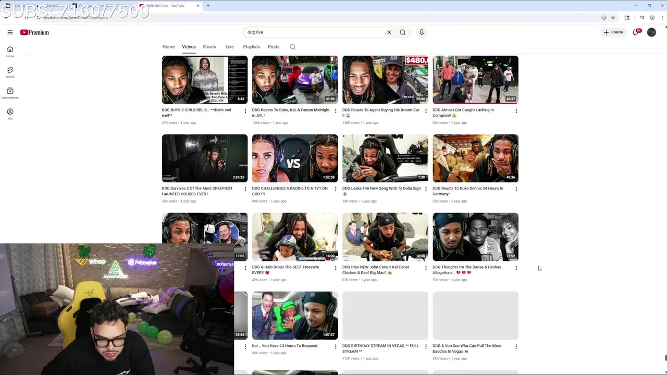Go to Home in the sidebar

[10, 52]
